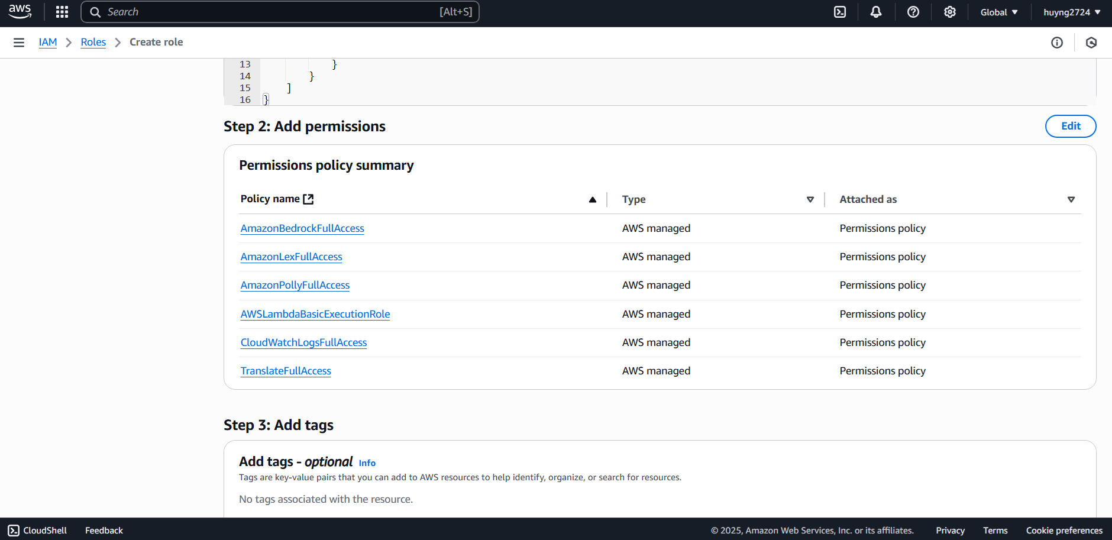
Task: Click the 'Step 3: Add tags' heading
Action: [279, 425]
